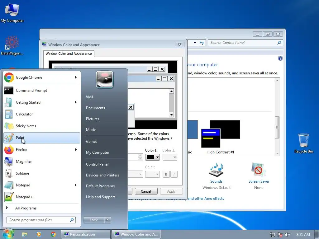The width and height of the screenshot is (319, 239).
Task: Launch Magnifier from Start menu
Action: click(x=41, y=162)
